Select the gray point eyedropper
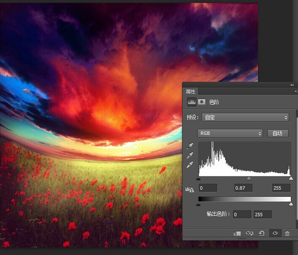 [190, 155]
